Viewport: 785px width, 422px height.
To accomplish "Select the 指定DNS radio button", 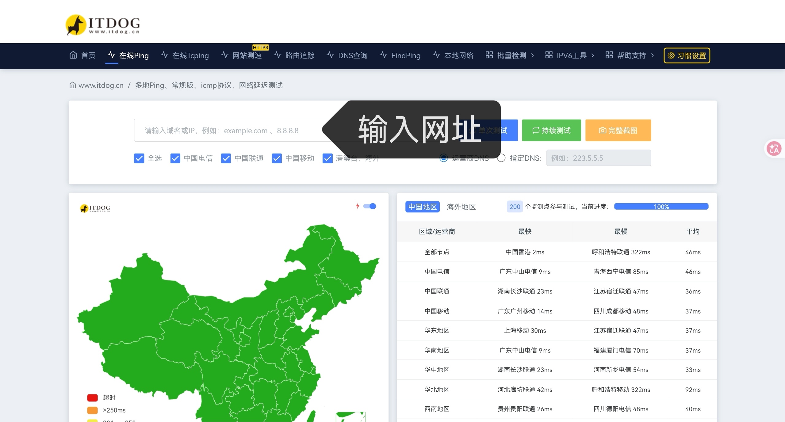I will (501, 158).
